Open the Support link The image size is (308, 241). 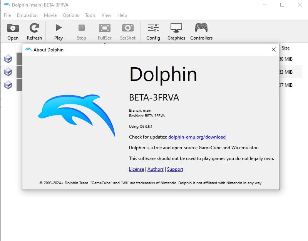175,169
